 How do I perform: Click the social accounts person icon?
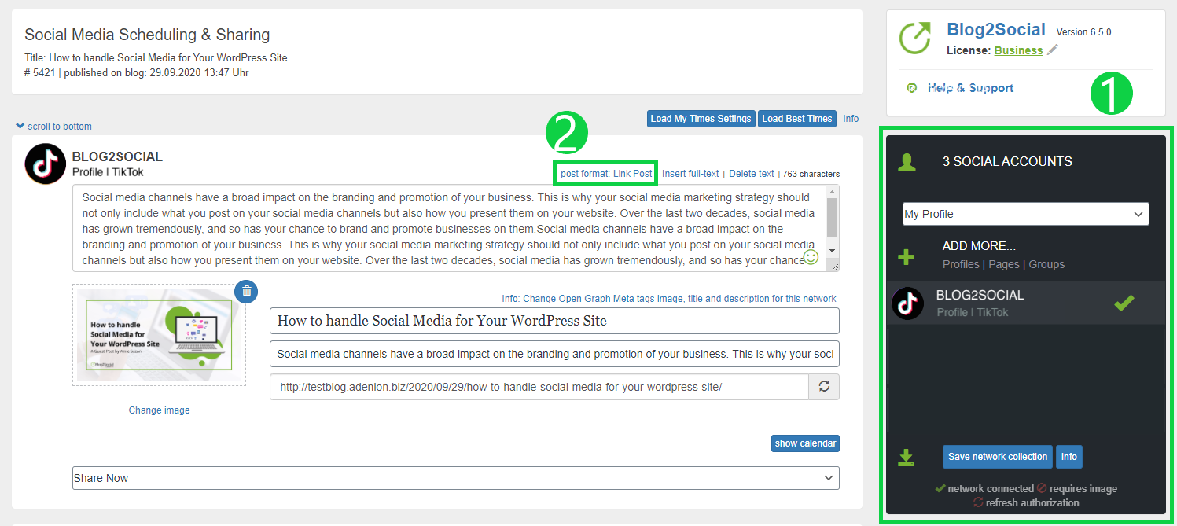click(x=907, y=162)
